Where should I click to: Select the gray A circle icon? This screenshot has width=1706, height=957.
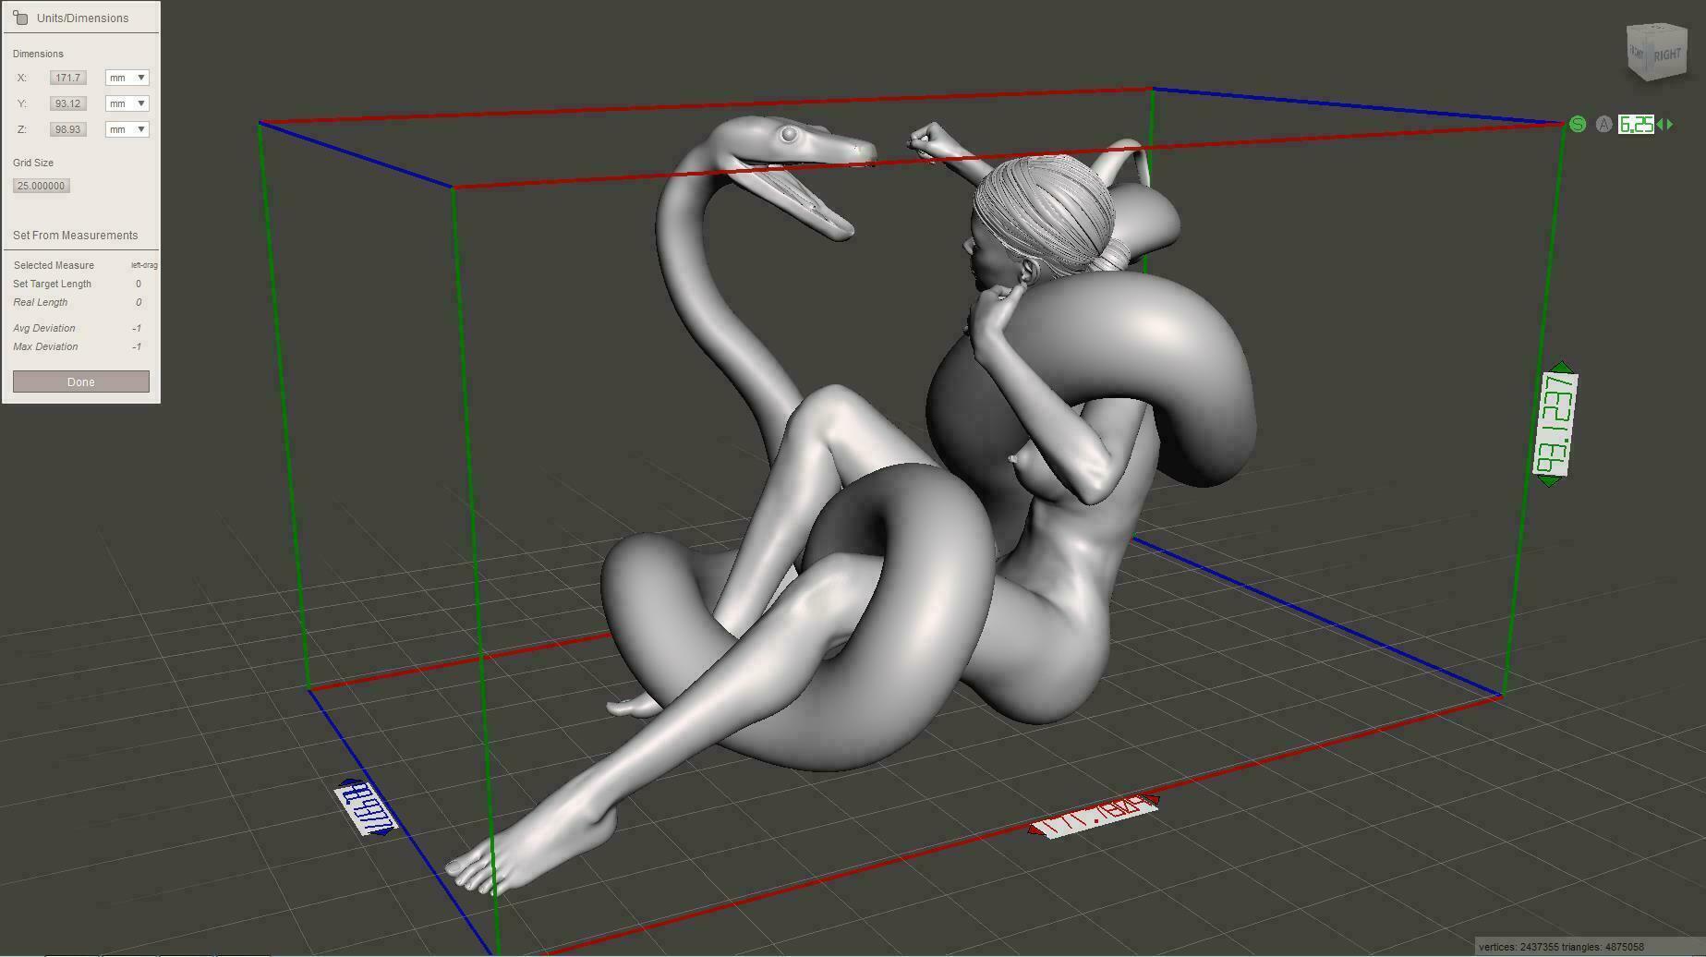click(x=1603, y=125)
